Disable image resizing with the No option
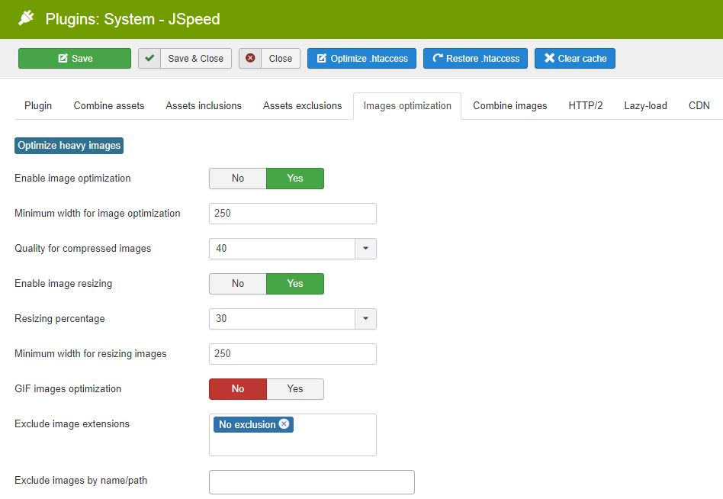This screenshot has height=499, width=723. point(238,284)
